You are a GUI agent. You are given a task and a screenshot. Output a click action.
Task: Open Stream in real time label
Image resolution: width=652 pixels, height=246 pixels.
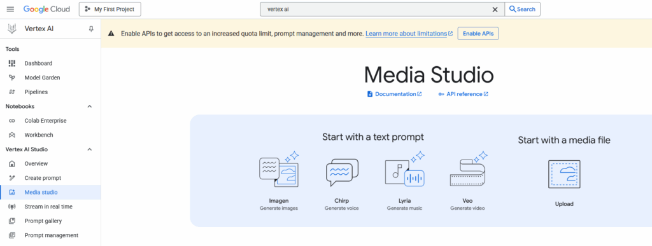click(48, 207)
